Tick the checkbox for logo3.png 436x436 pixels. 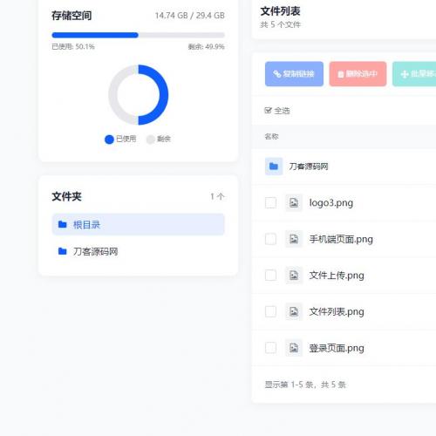[x=270, y=202]
